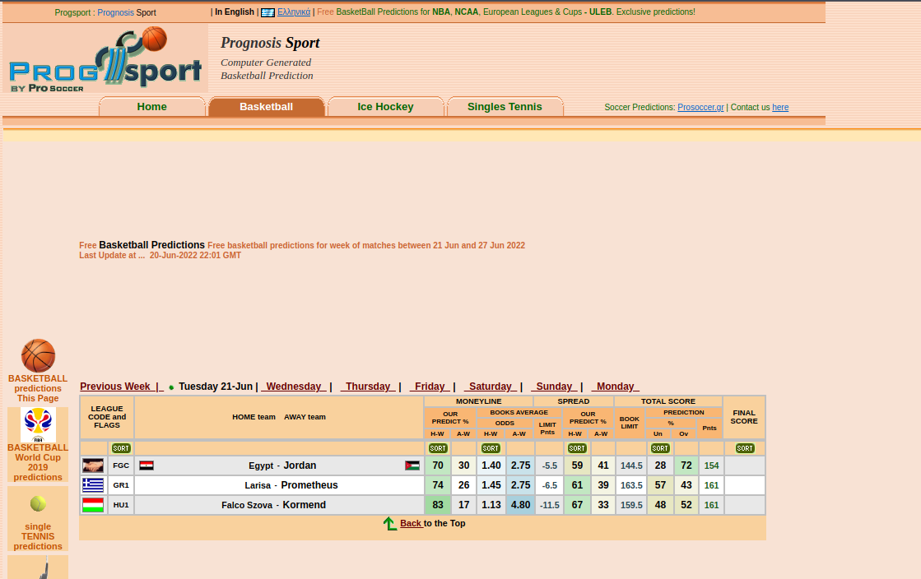View Monday predictions
Viewport: 921px width, 579px height.
[x=615, y=387]
